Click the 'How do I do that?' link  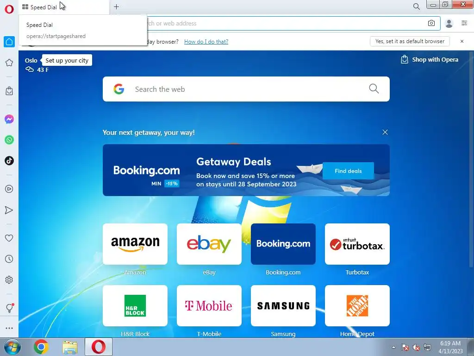[x=206, y=41]
